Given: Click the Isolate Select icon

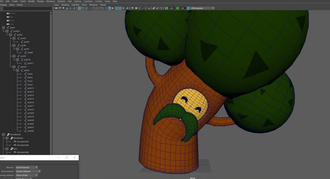Looking at the screenshot, I should click(x=148, y=8).
